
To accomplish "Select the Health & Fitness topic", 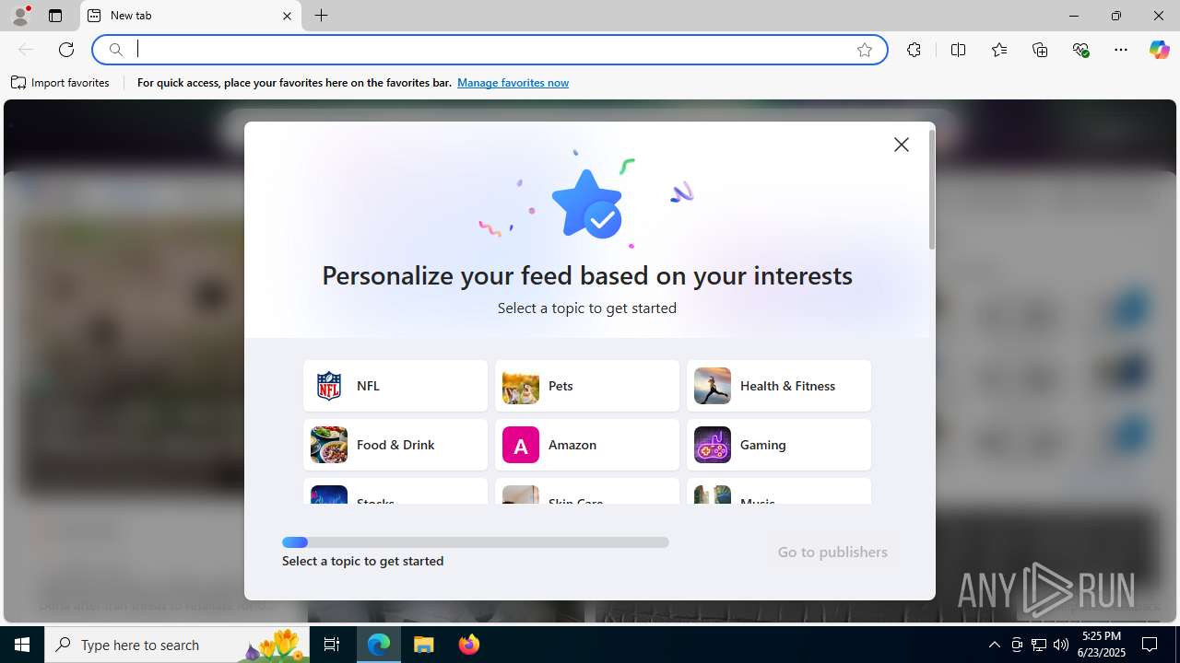I will click(x=779, y=386).
